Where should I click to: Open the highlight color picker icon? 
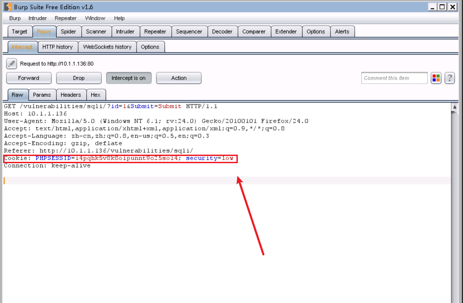point(436,78)
